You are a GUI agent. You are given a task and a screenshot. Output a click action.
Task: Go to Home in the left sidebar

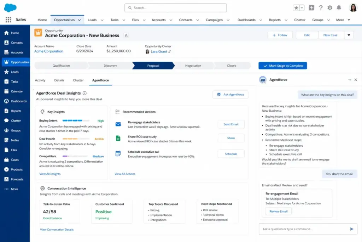(15, 33)
